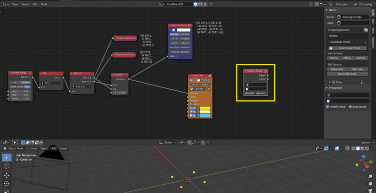Click the pale yellow edge color swatch
This screenshot has height=193, width=376.
(205, 112)
